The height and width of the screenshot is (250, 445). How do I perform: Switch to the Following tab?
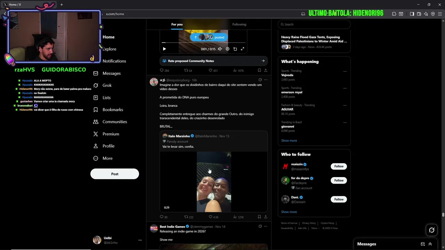[x=239, y=24]
